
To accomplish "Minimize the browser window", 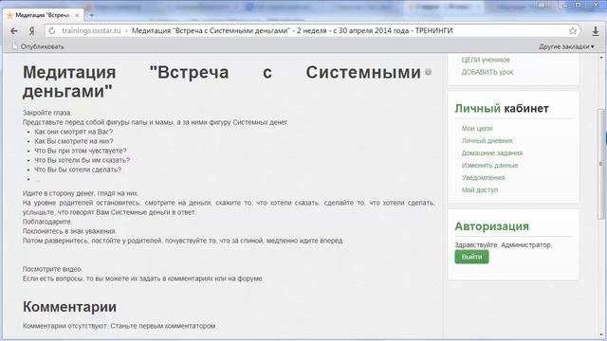I will click(565, 5).
